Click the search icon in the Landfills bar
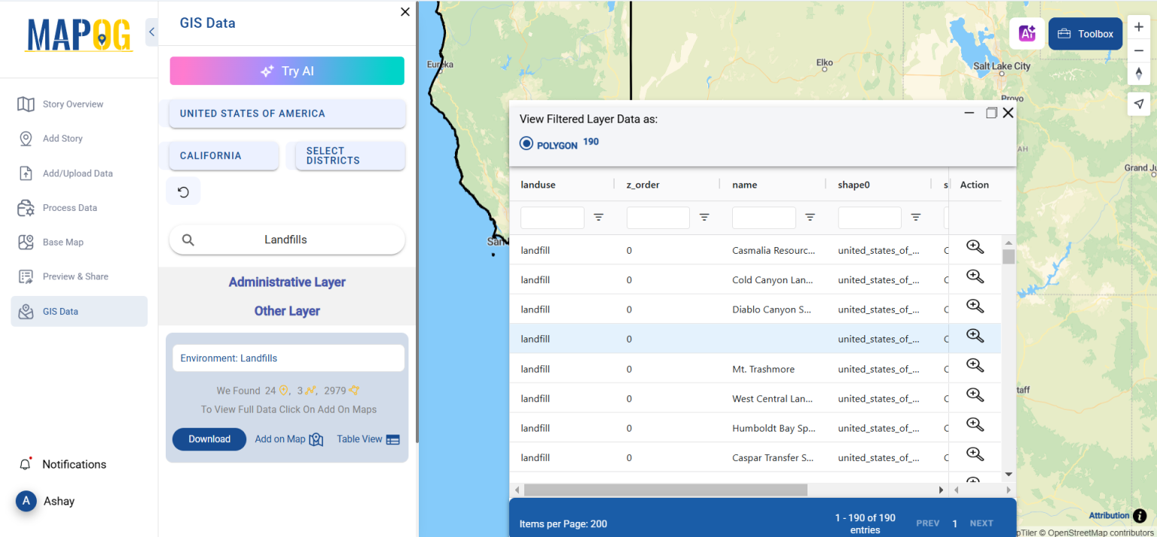This screenshot has width=1157, height=537. pos(188,239)
